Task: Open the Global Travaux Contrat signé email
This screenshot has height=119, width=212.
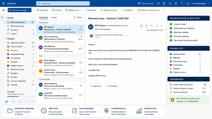Action: (60, 72)
